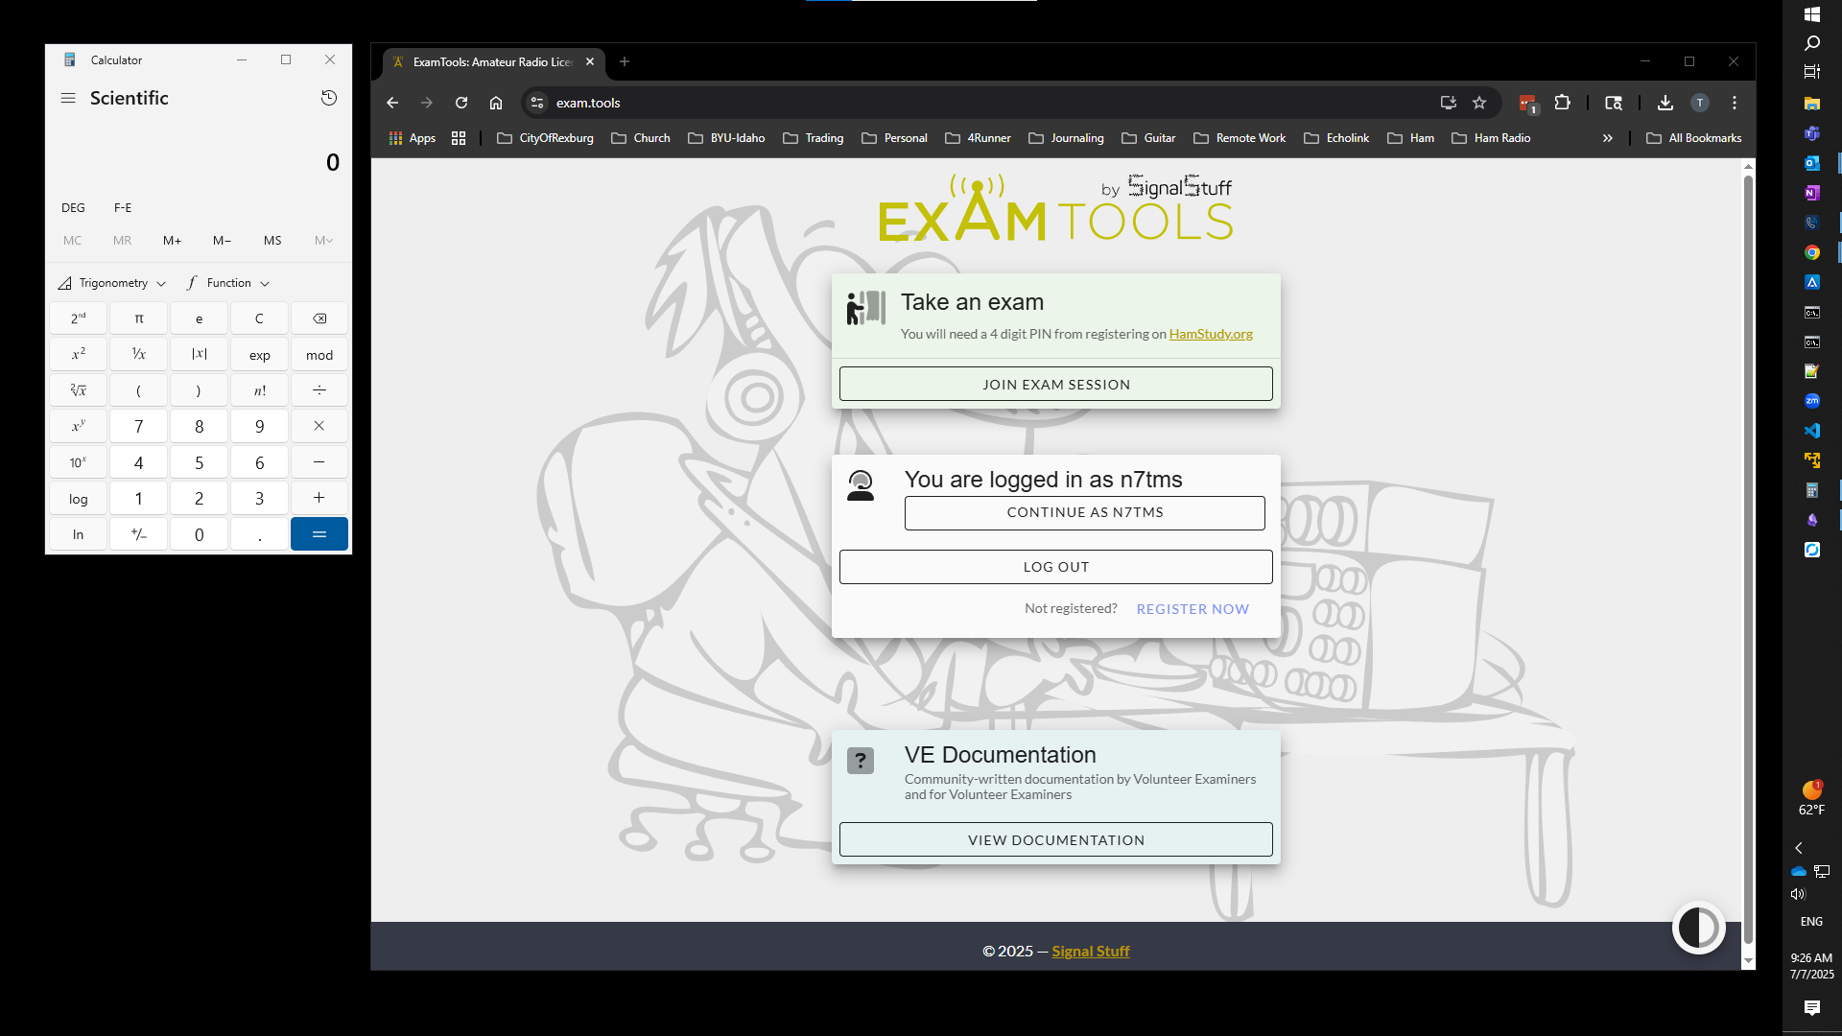Screen dimensions: 1842x1036
Task: Click the home page icon
Action: 496,103
